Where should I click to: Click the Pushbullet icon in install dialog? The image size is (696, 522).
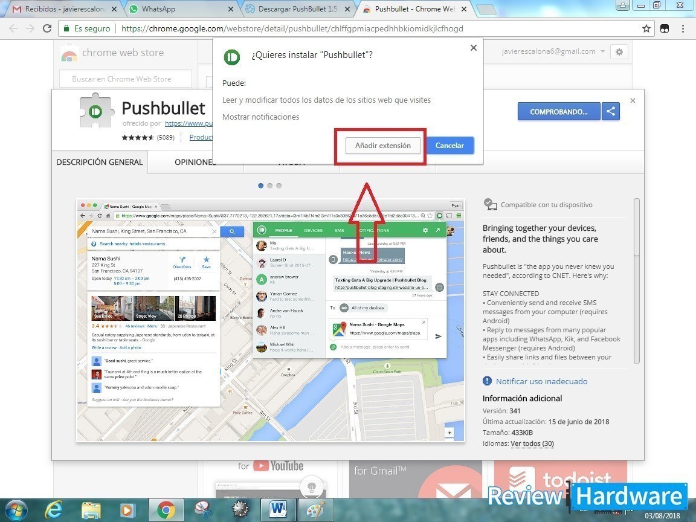click(232, 57)
